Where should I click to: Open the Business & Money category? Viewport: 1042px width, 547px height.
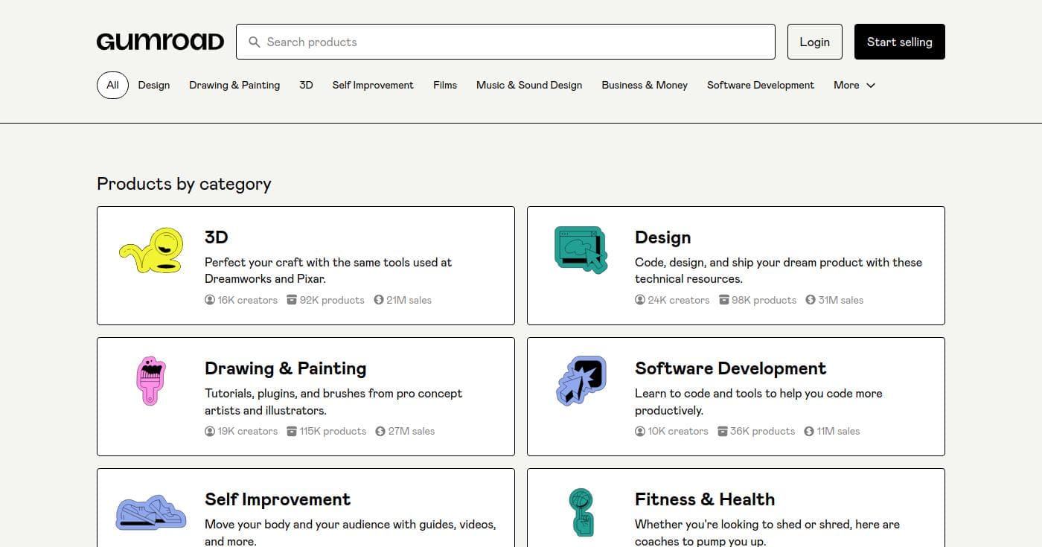coord(645,85)
